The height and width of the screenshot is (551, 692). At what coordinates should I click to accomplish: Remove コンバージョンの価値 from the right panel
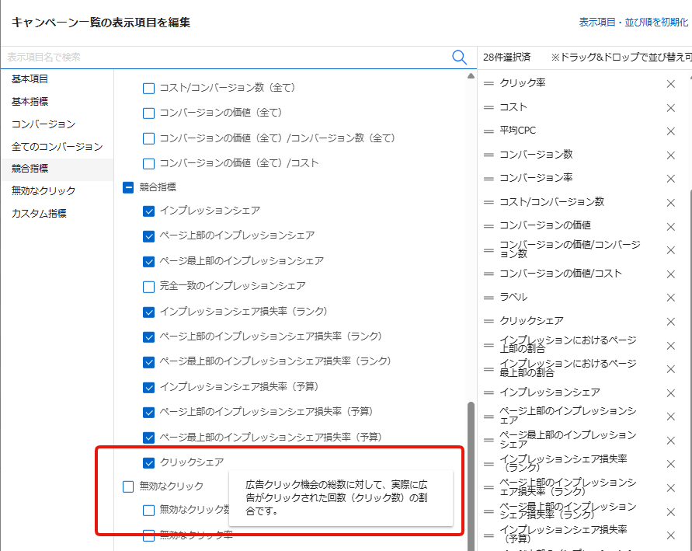[670, 225]
